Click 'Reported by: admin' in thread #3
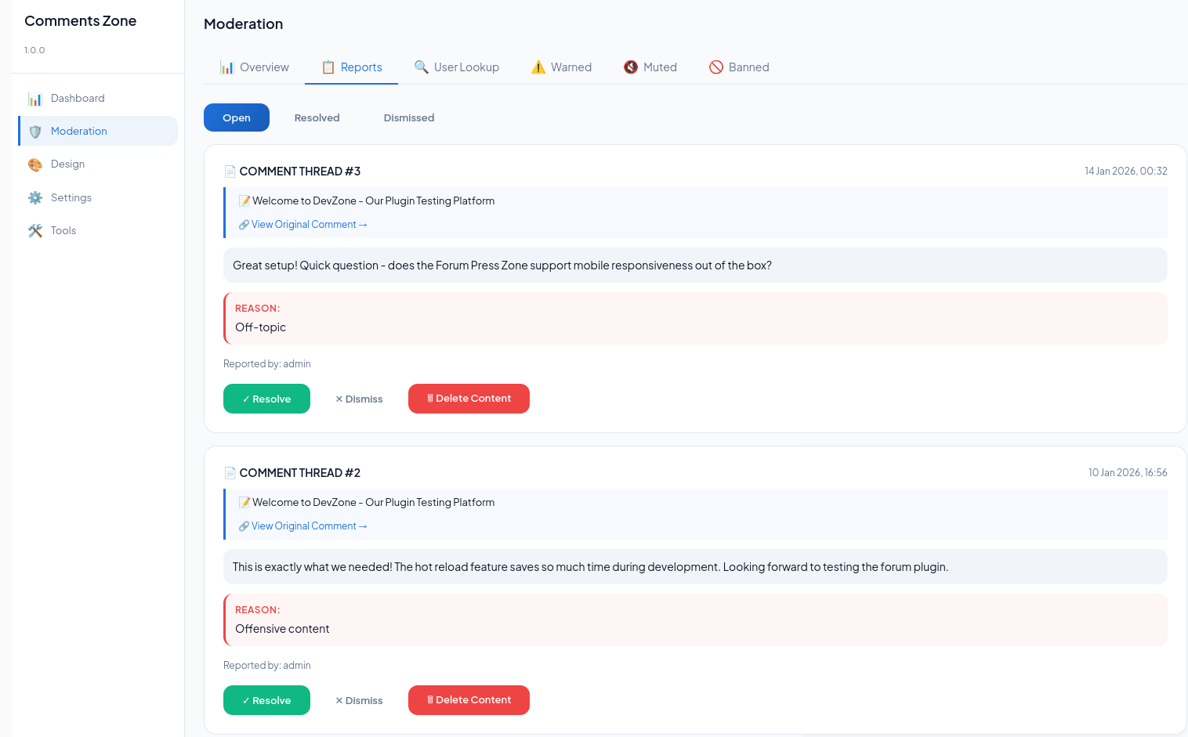This screenshot has width=1188, height=737. (267, 364)
